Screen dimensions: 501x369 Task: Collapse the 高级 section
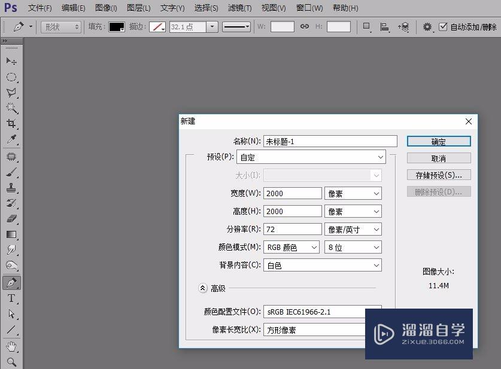pyautogui.click(x=203, y=288)
